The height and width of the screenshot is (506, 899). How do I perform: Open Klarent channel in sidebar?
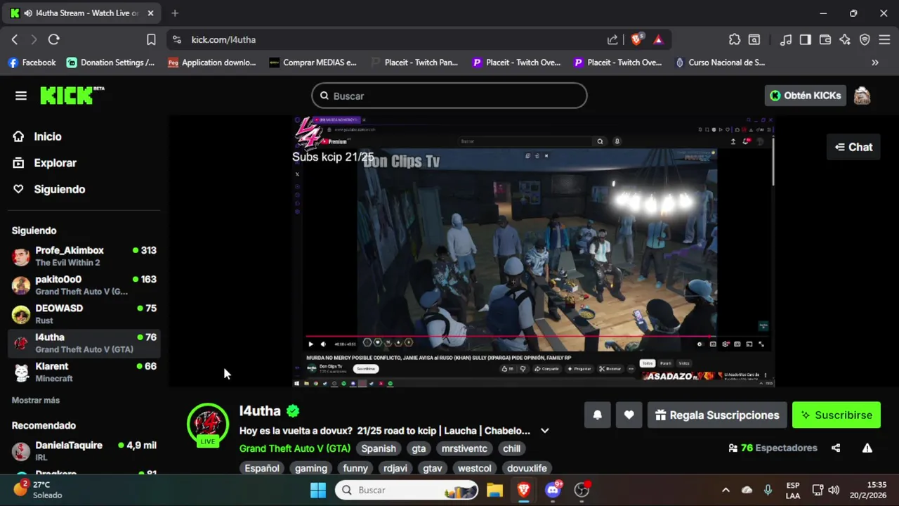[84, 372]
